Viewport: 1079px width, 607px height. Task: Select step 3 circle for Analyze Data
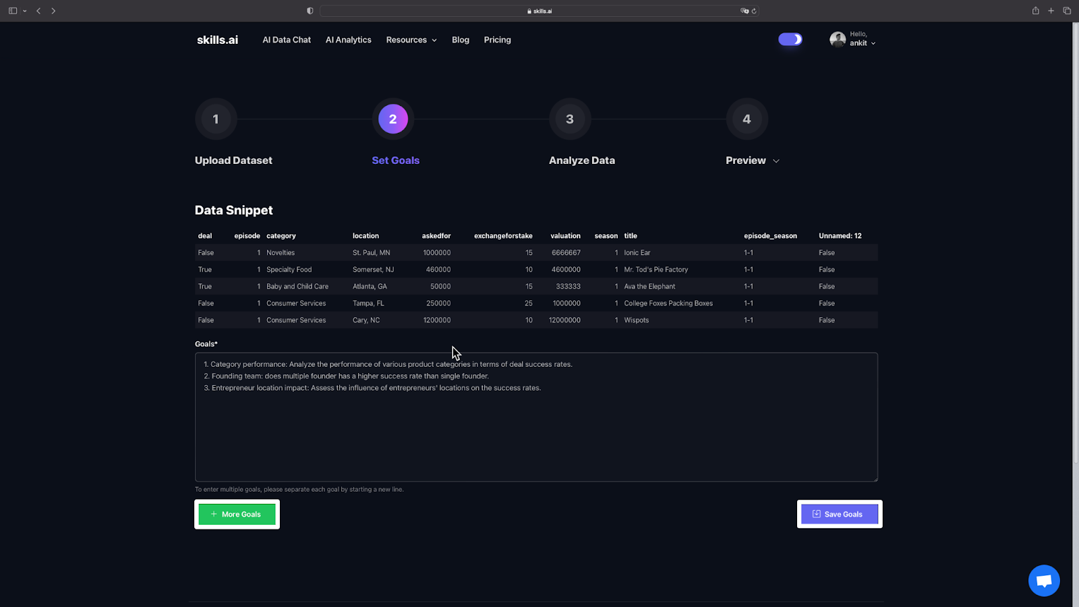[570, 119]
